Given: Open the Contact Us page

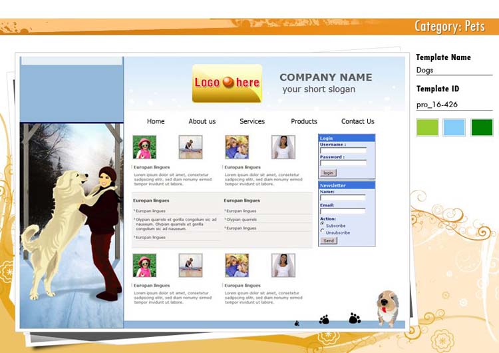Looking at the screenshot, I should 357,121.
